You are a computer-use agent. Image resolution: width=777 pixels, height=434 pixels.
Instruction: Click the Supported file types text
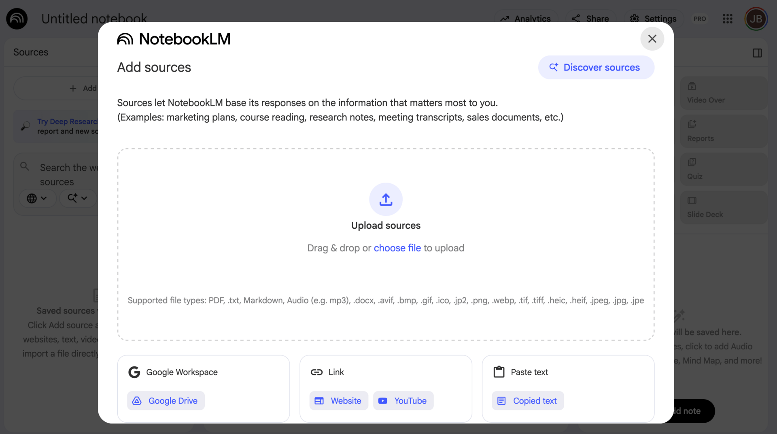pyautogui.click(x=386, y=300)
